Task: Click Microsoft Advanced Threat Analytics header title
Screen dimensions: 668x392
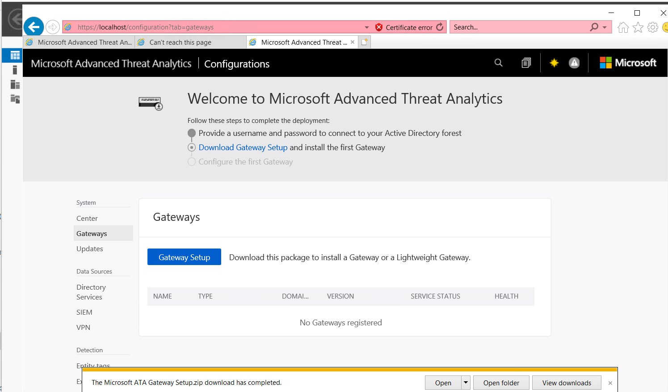Action: point(111,63)
